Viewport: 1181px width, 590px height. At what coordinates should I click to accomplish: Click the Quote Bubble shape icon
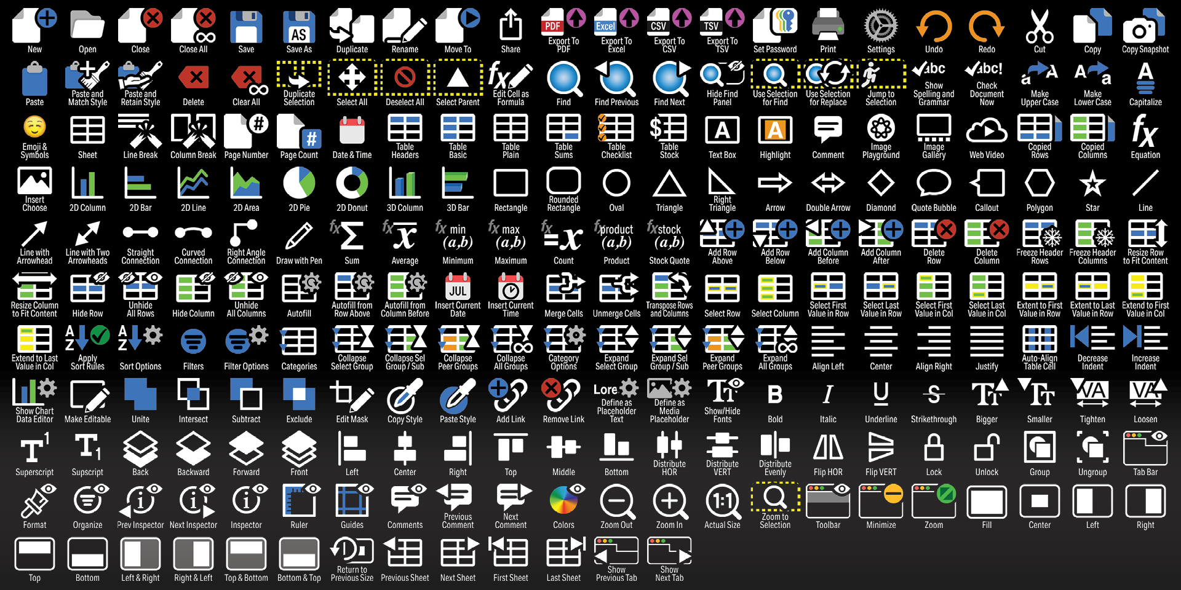934,183
